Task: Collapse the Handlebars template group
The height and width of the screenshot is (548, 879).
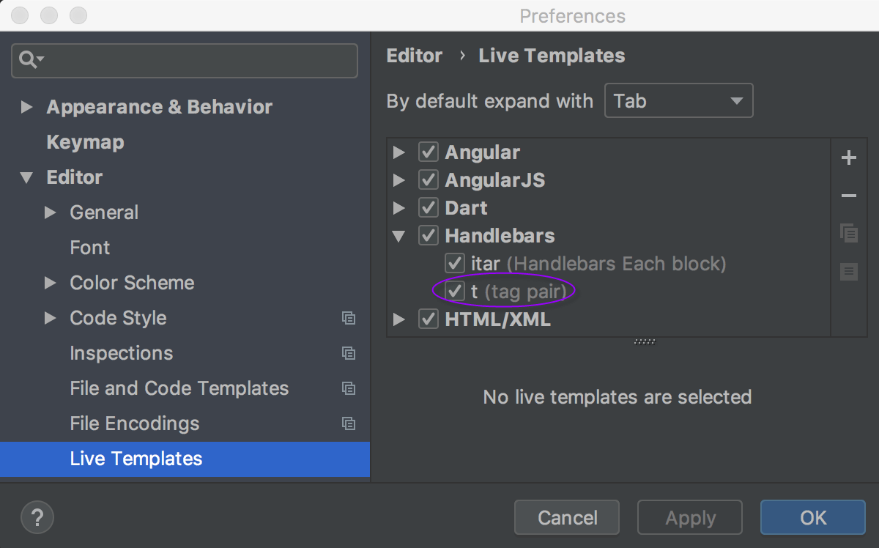Action: [398, 236]
